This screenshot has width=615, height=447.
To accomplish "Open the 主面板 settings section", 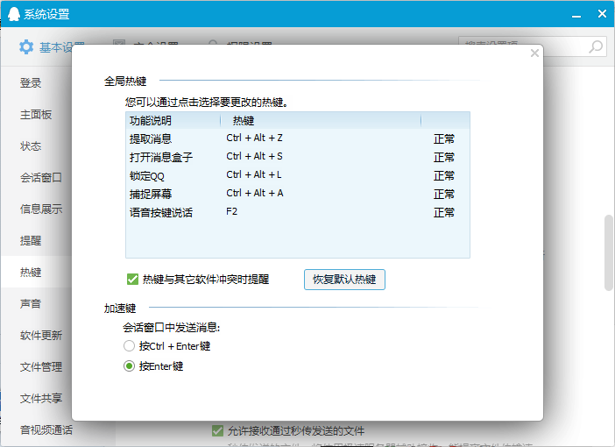I will pyautogui.click(x=36, y=115).
